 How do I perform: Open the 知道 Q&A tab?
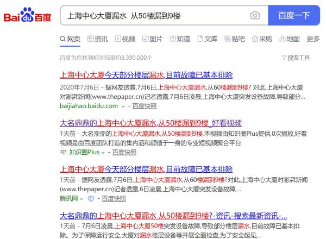180,39
